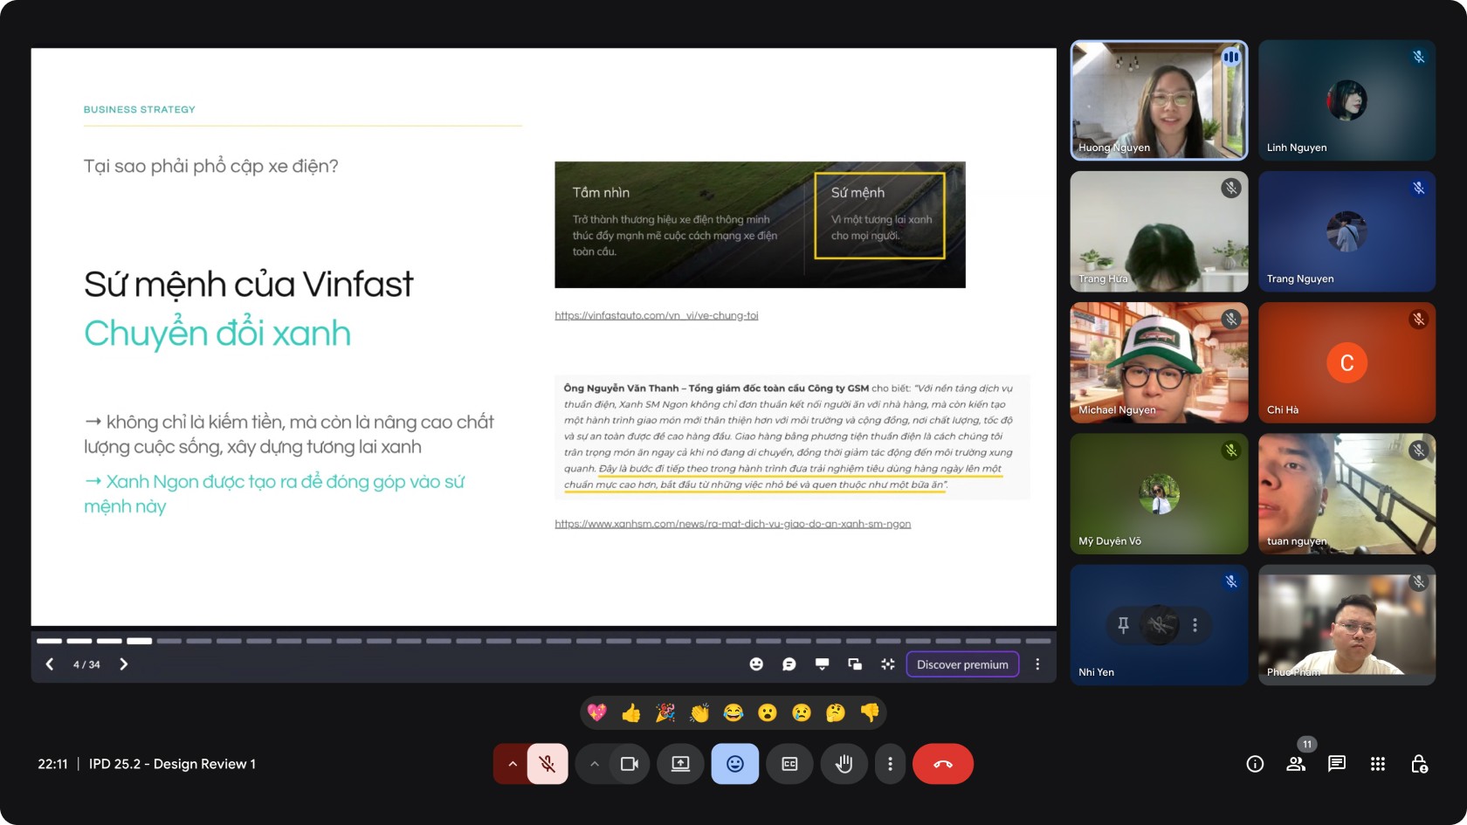Advance to next slide
The width and height of the screenshot is (1467, 825).
(124, 664)
